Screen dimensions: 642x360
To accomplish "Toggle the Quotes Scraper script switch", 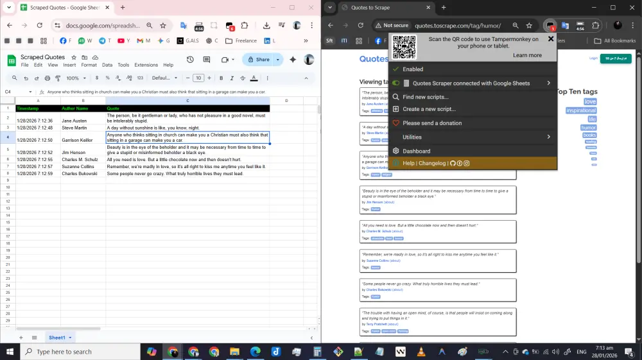I will (x=396, y=83).
